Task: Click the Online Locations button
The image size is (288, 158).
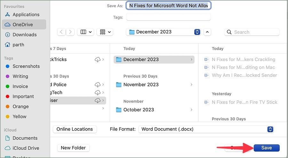Action: [x=75, y=129]
